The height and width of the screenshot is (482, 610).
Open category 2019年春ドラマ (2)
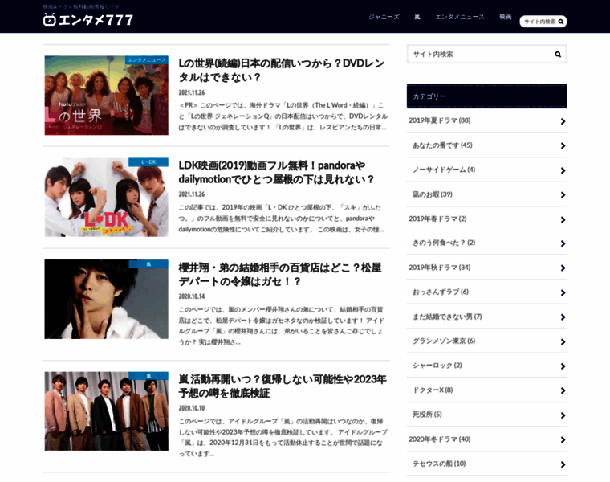coord(437,219)
